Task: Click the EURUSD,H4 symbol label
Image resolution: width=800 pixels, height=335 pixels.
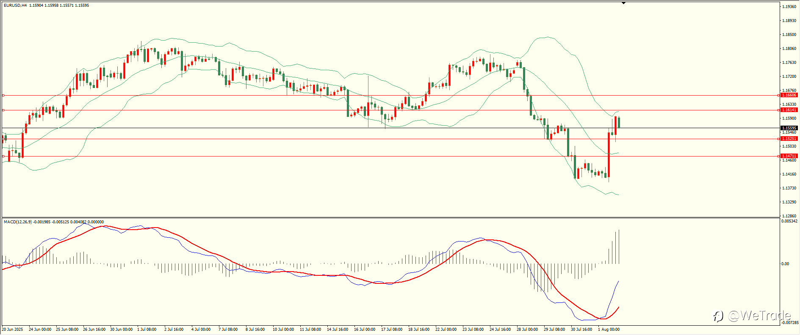Action: [x=15, y=5]
